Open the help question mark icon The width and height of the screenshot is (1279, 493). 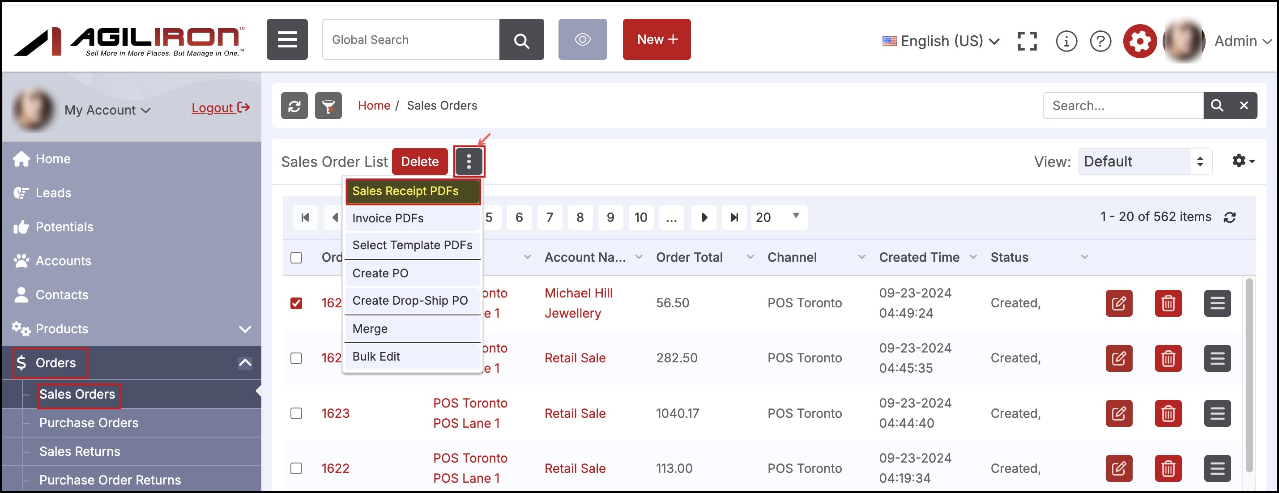pyautogui.click(x=1100, y=41)
